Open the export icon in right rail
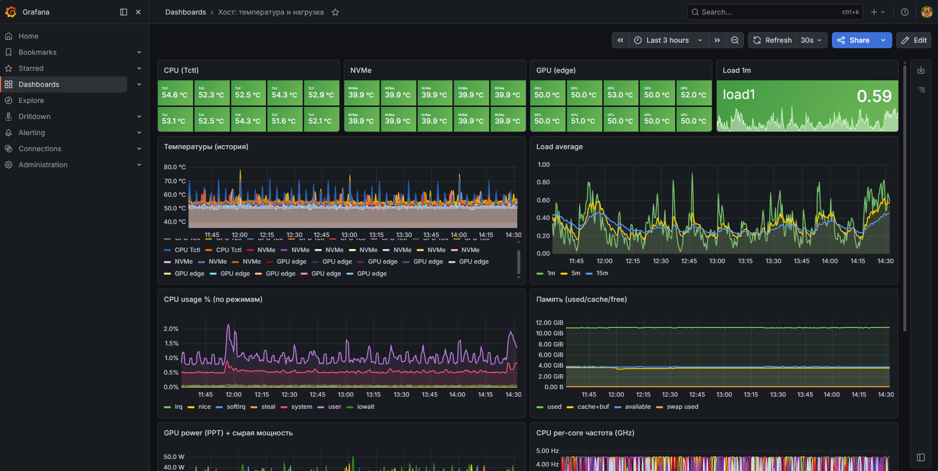Image resolution: width=938 pixels, height=471 pixels. pos(921,70)
